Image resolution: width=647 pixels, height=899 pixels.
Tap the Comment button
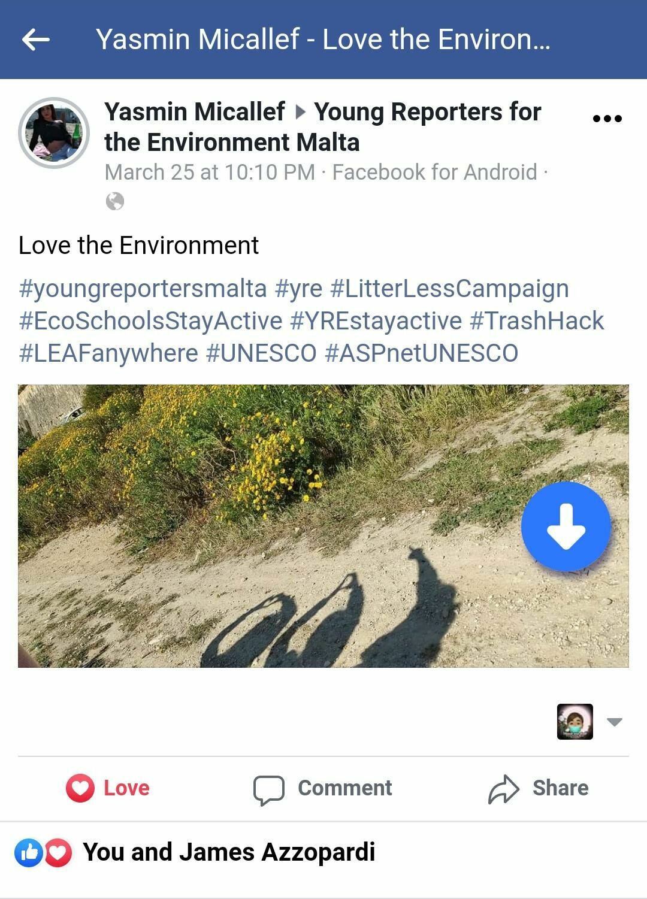323,788
